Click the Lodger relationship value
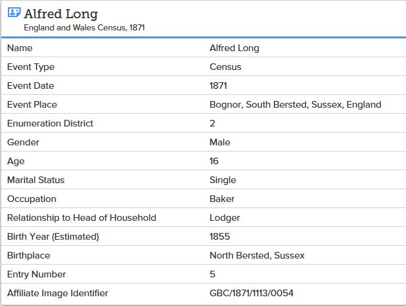This screenshot has height=306, width=406. 224,218
